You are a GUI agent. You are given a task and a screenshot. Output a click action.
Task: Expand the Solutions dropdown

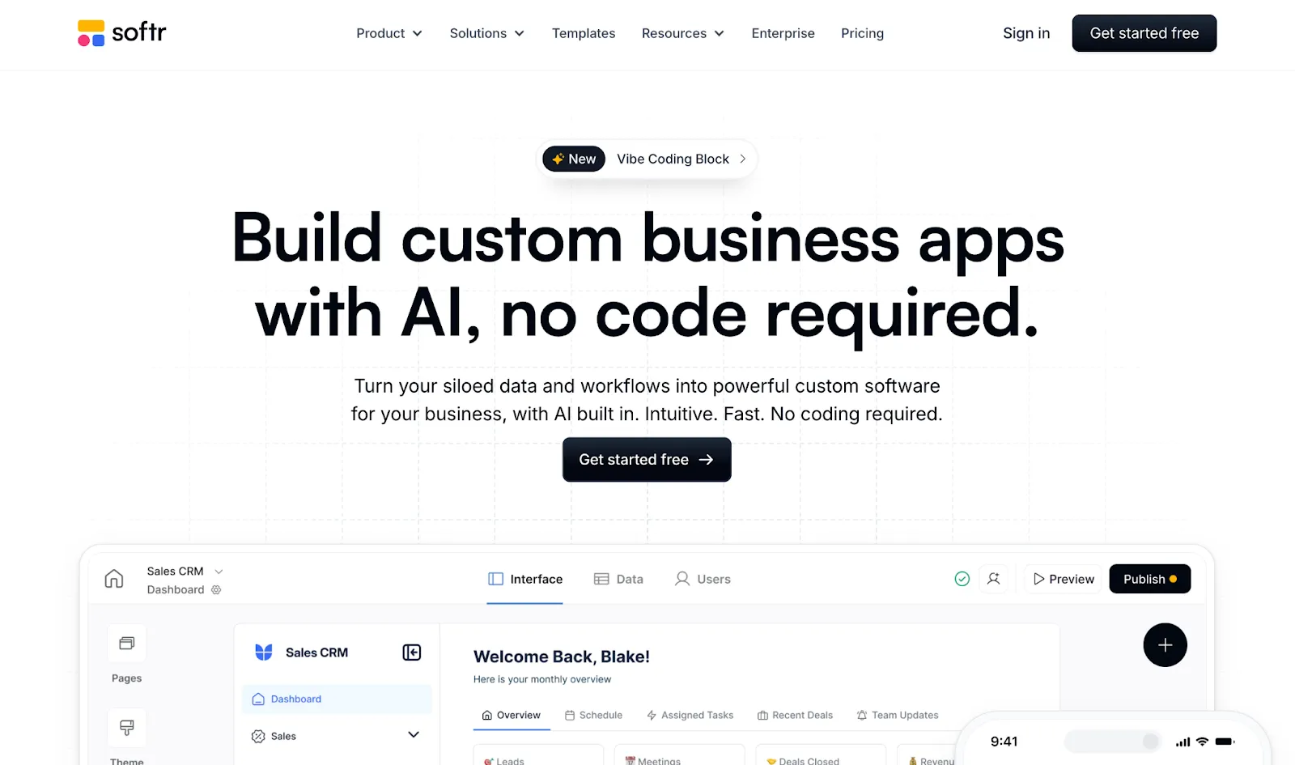click(x=487, y=33)
